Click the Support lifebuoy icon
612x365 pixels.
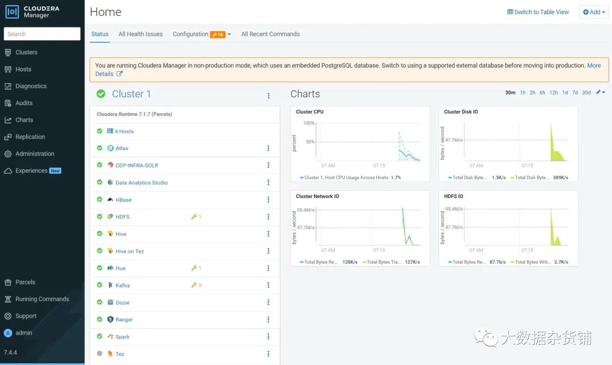click(x=8, y=316)
